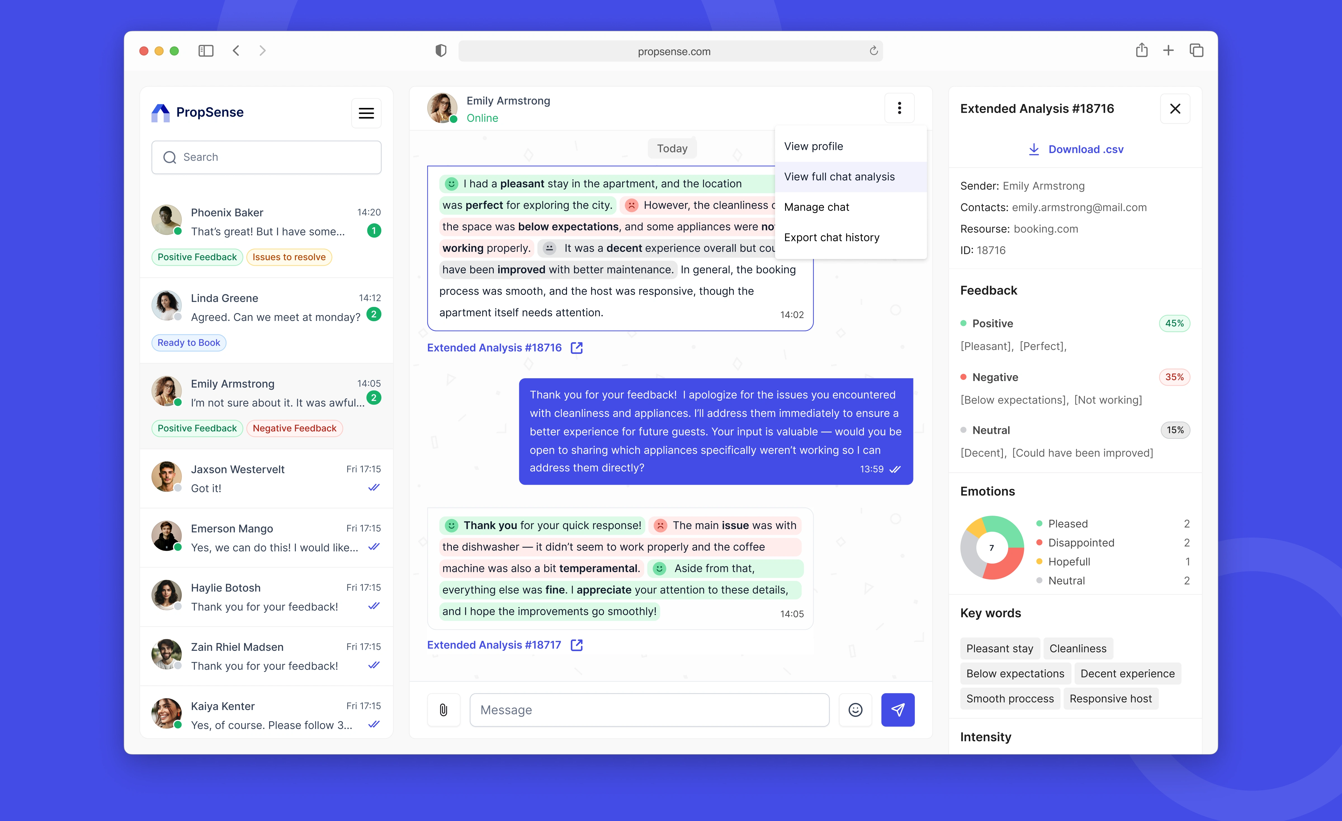Open the three-dot chat options menu
Screen dimensions: 1342x821
click(899, 108)
